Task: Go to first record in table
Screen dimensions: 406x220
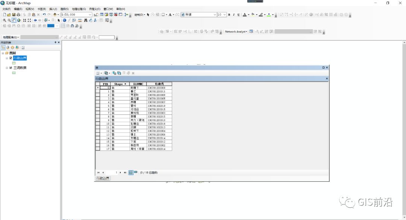Action: coord(98,172)
